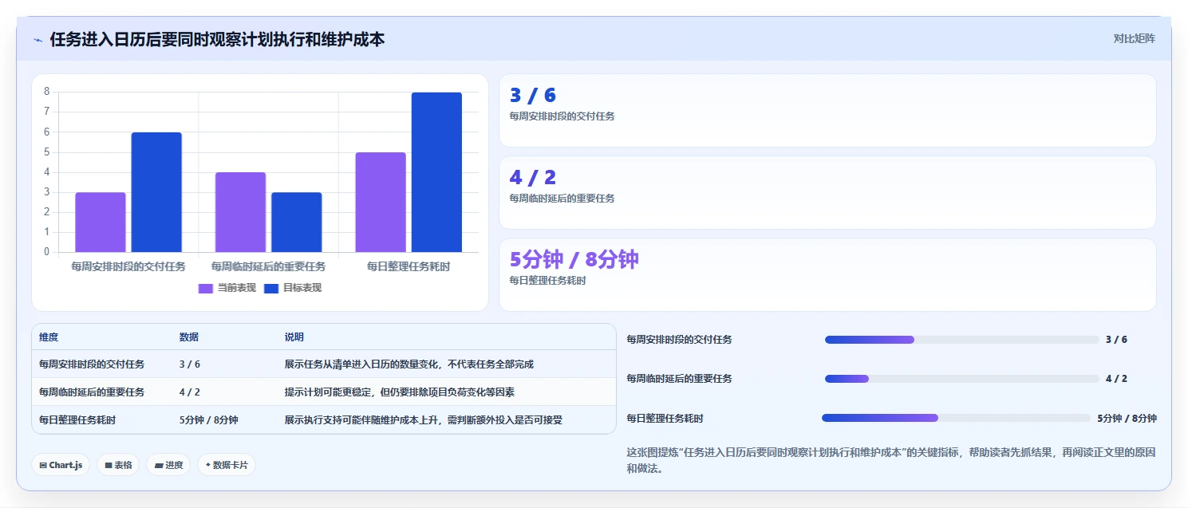Image resolution: width=1188 pixels, height=508 pixels.
Task: Click the 说明 table column header
Action: tap(294, 337)
